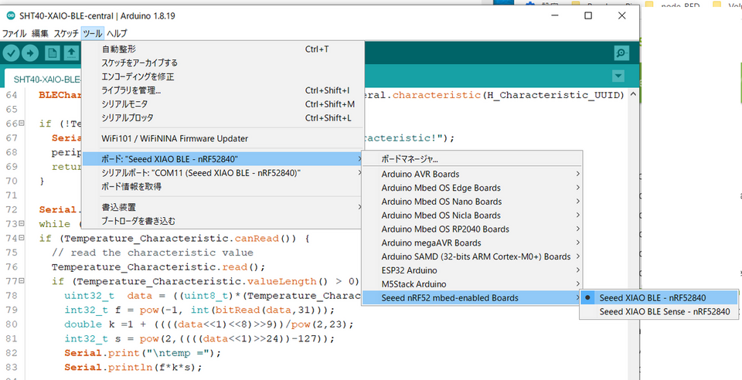Open the Serial Monitor magnifier icon
This screenshot has width=742, height=380.
[621, 53]
